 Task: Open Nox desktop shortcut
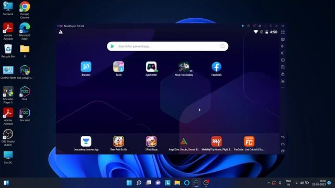[x=25, y=93]
